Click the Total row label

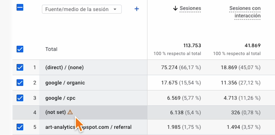coord(51,49)
